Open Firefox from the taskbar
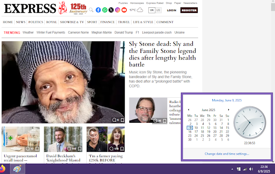Screen dimensions: 275x174 click(3, 169)
